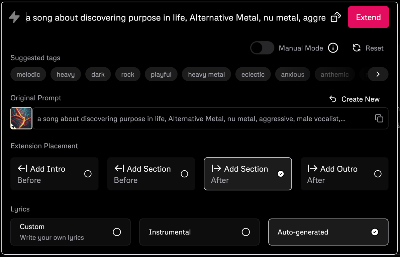
Task: Click the lightning bolt icon beside prompt
Action: [x=14, y=17]
